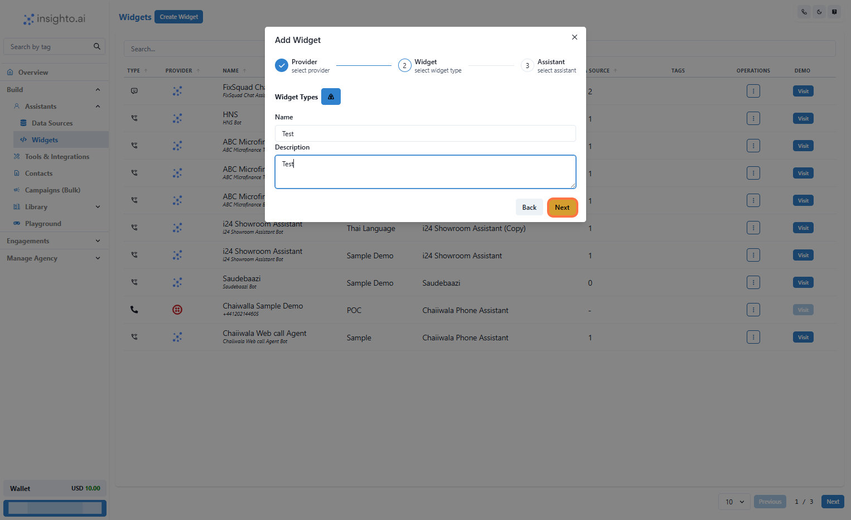The image size is (851, 520).
Task: Open the rows-per-page dropdown showing 10
Action: coord(734,502)
